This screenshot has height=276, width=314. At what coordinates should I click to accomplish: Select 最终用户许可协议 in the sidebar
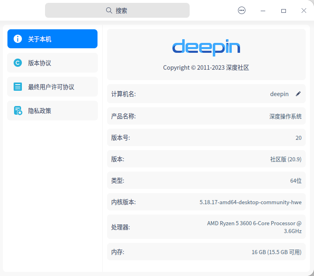pos(52,87)
